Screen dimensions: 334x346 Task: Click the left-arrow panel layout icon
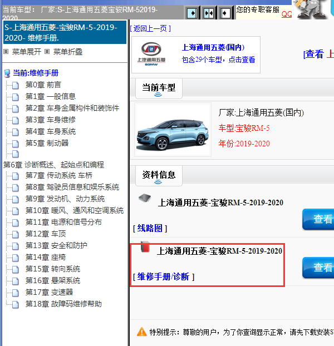click(x=225, y=13)
